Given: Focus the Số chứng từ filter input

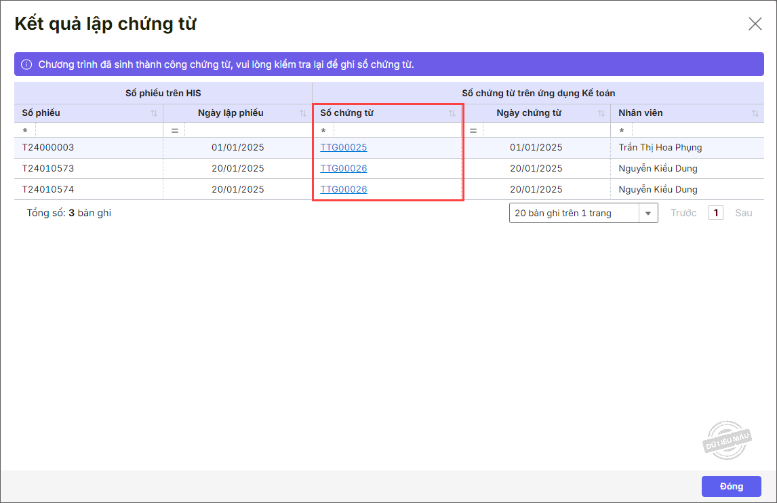Looking at the screenshot, I should click(x=397, y=130).
